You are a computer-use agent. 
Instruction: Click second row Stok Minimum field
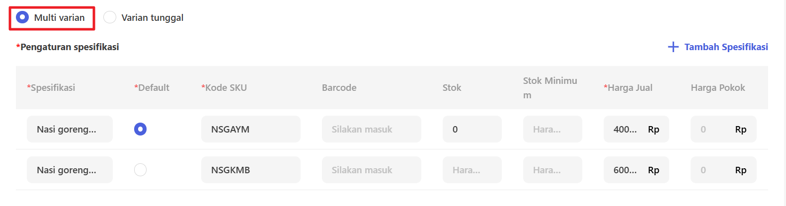tap(552, 170)
